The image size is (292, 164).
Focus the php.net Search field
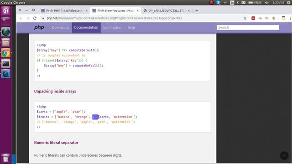tap(248, 27)
